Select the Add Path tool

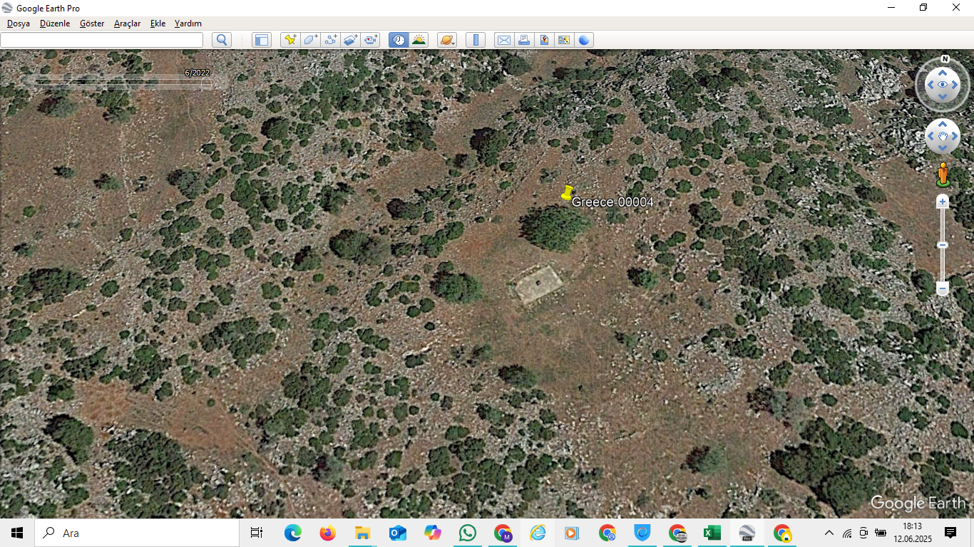coord(330,40)
